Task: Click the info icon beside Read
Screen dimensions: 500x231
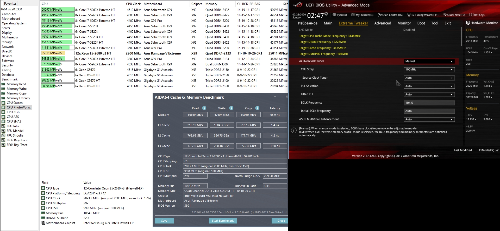Action: tap(204, 108)
